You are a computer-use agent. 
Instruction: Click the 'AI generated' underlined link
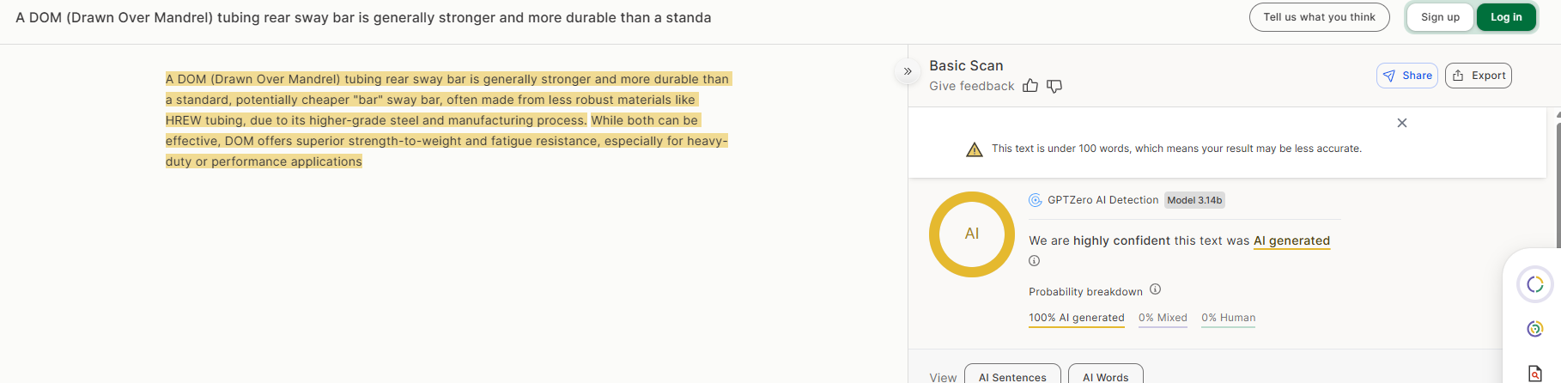pos(1291,241)
